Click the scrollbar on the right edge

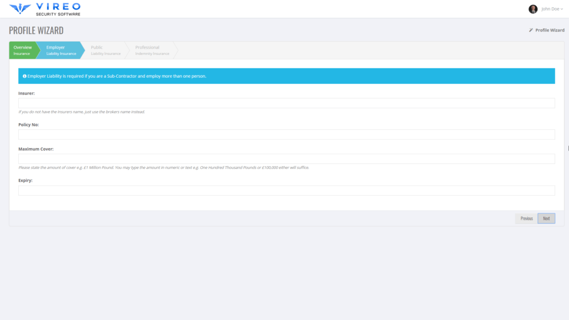567,148
